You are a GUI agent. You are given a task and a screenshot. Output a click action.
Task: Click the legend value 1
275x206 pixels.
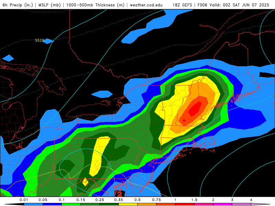click(x=175, y=200)
